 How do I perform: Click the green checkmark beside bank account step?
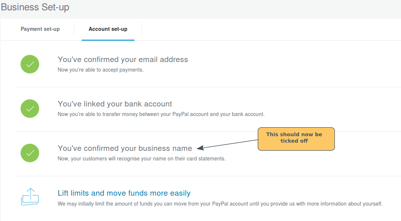click(x=30, y=108)
